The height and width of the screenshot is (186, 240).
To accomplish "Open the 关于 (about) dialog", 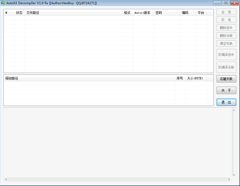I will pos(226,90).
